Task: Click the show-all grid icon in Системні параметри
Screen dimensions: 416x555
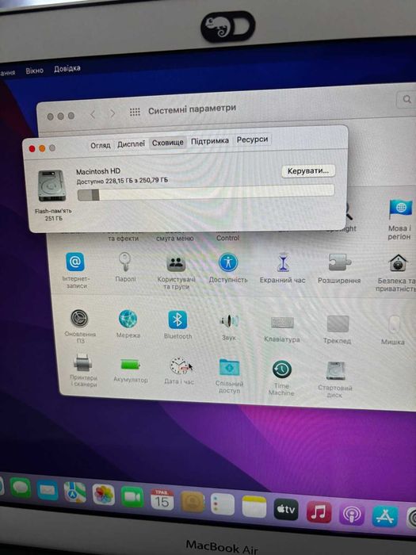Action: pos(135,113)
